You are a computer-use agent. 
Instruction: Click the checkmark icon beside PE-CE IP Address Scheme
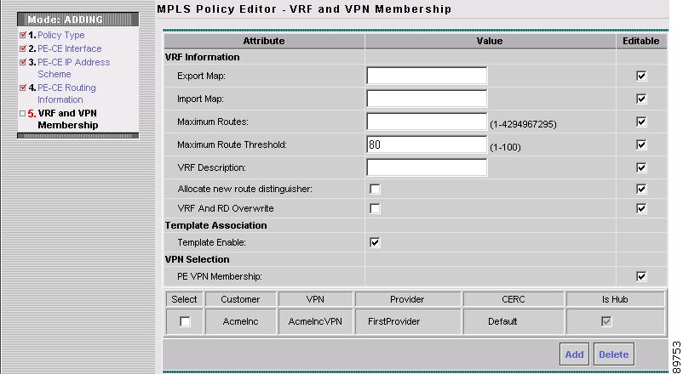coord(23,62)
